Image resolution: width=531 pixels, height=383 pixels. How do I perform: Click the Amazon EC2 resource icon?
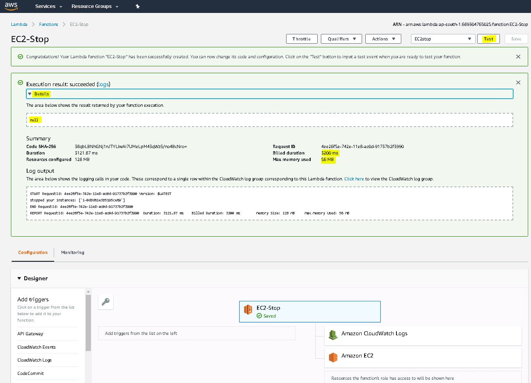coord(333,356)
